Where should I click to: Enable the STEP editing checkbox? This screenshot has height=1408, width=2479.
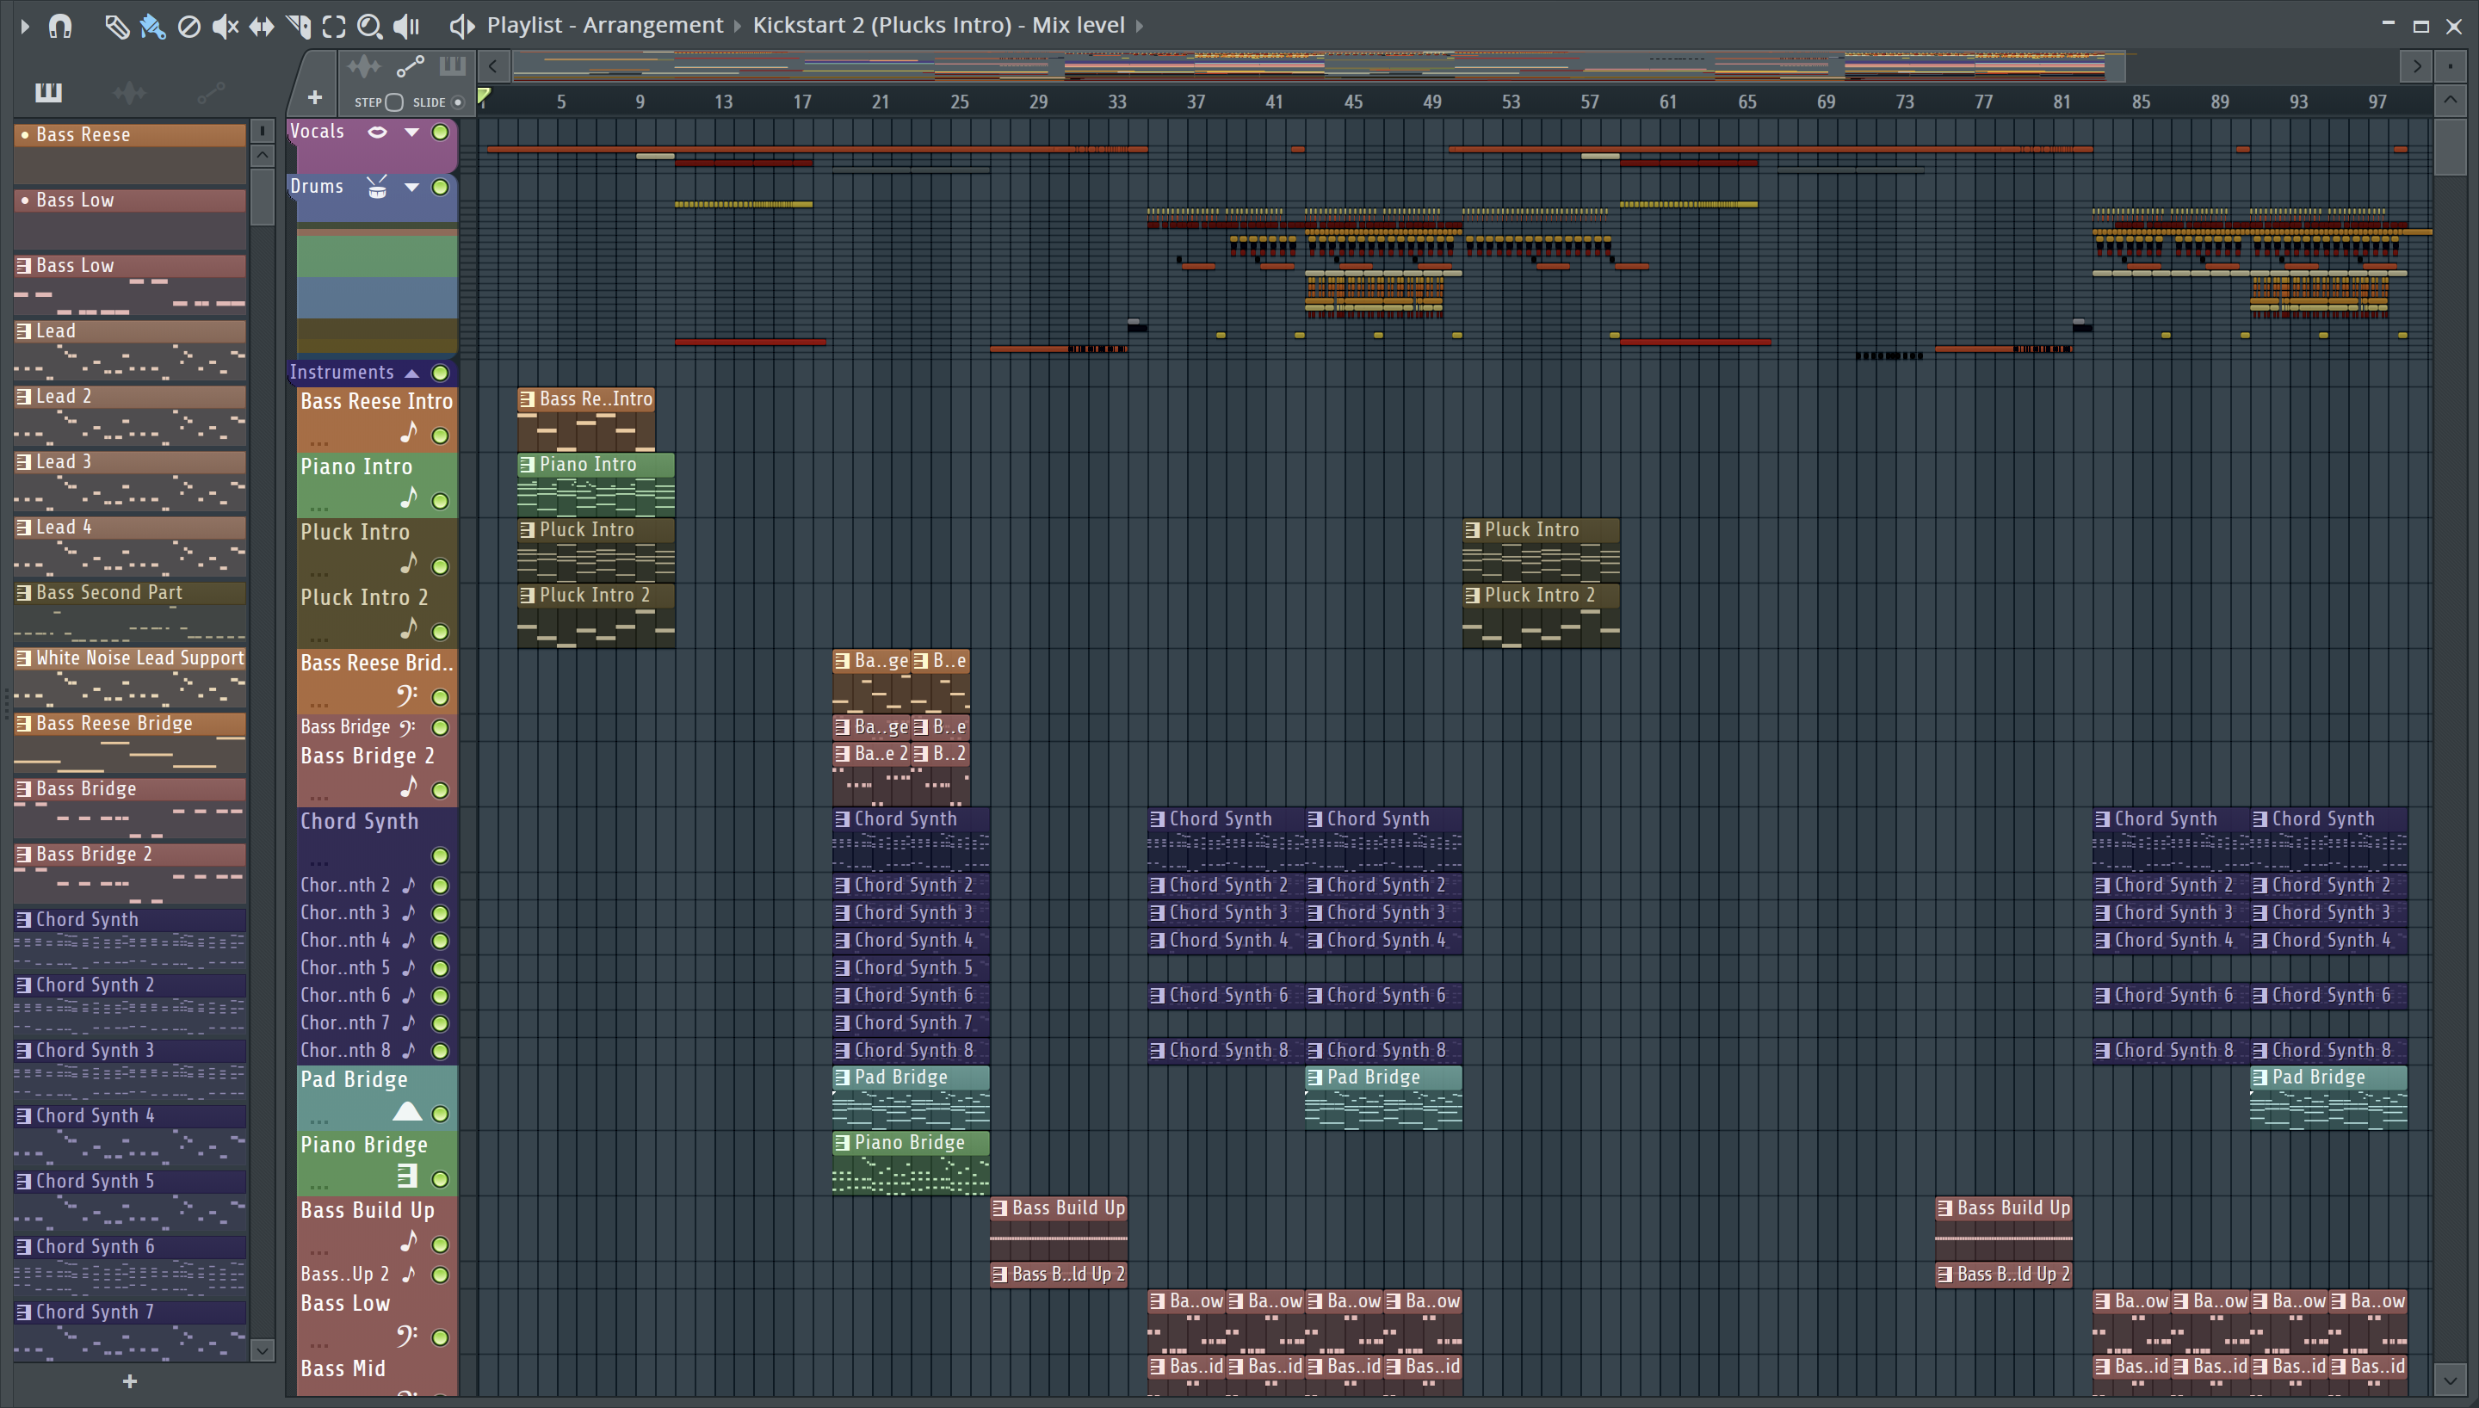(x=393, y=102)
